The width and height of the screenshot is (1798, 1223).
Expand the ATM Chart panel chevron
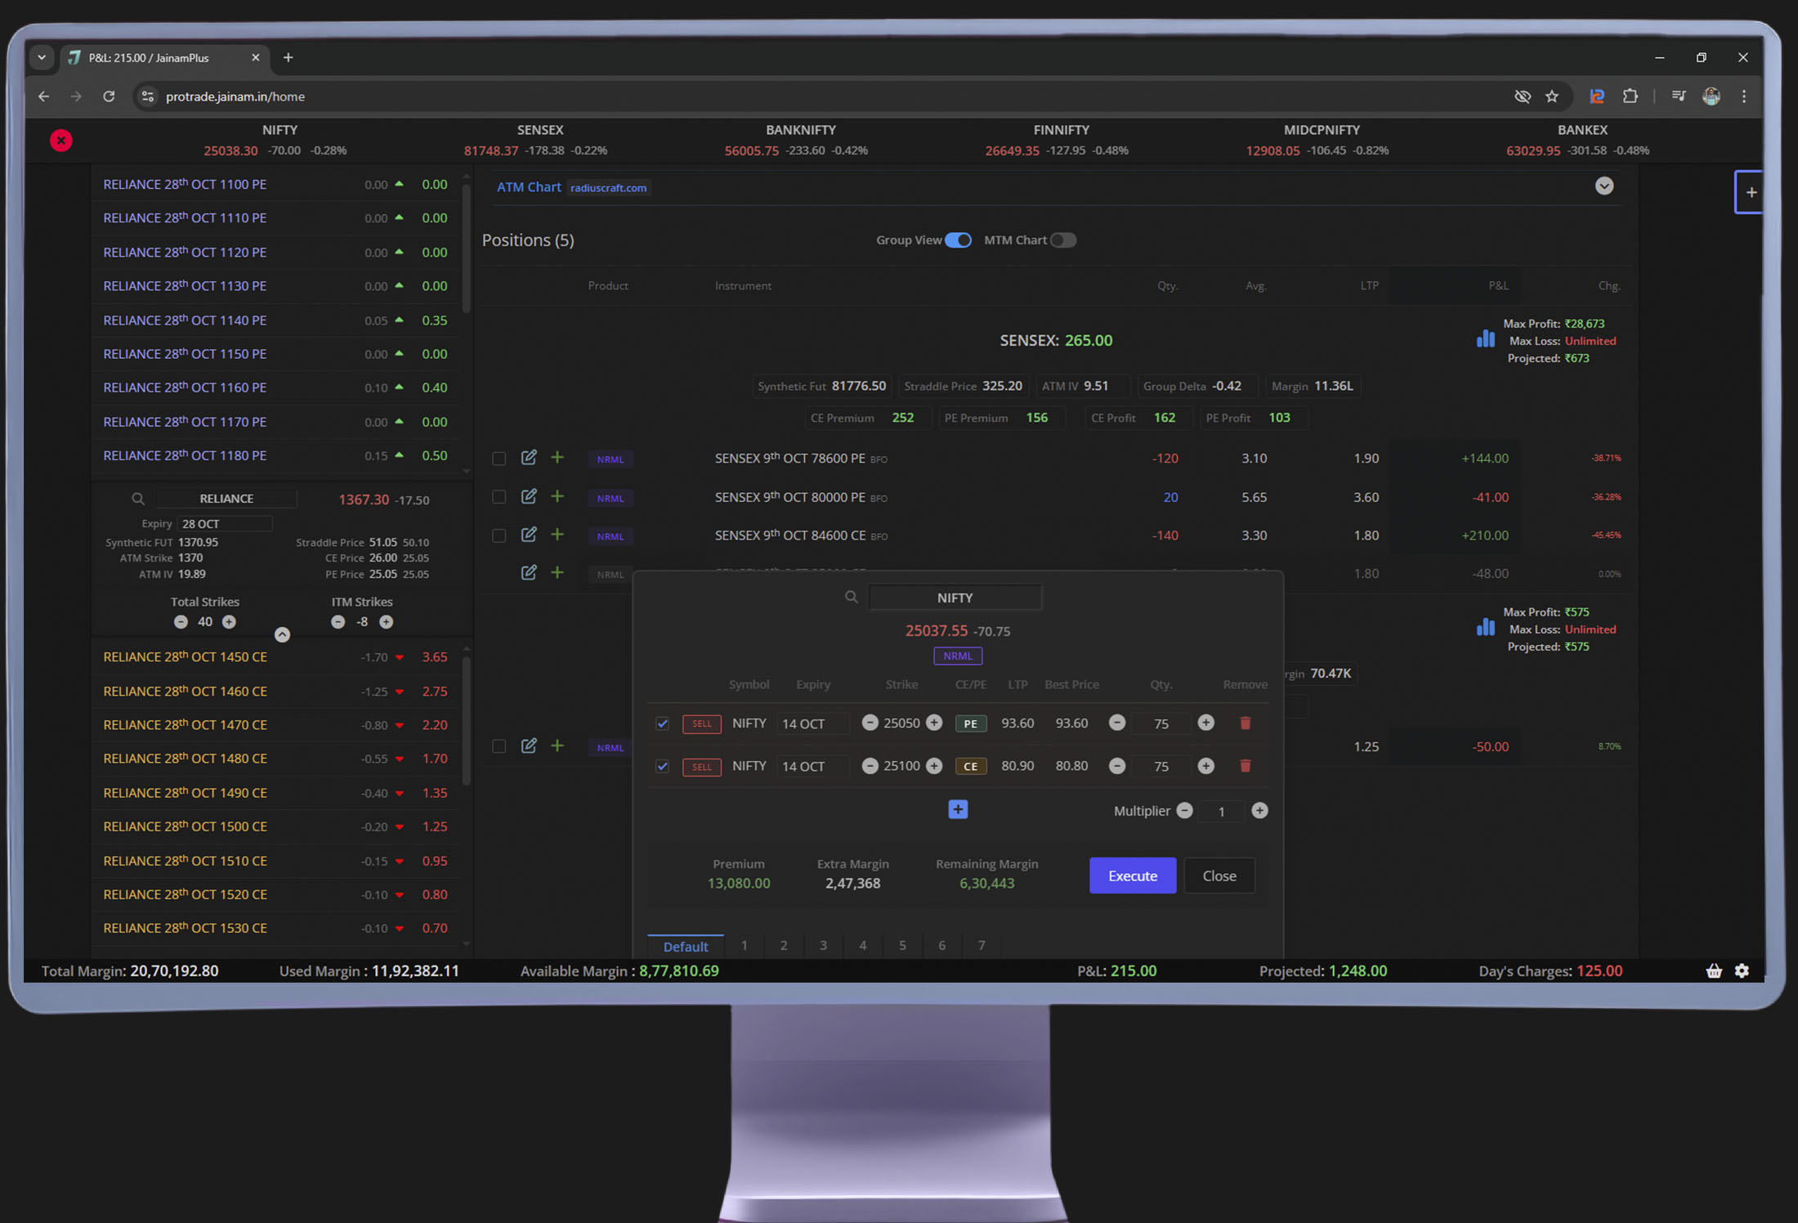[1603, 186]
